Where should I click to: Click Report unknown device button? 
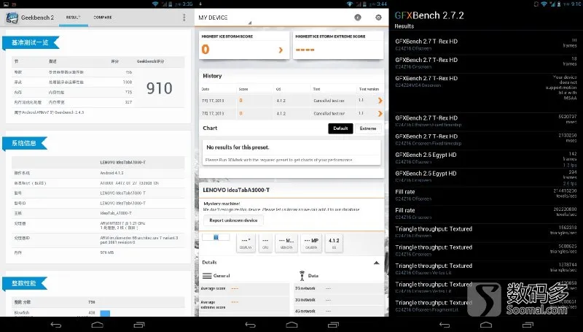[233, 220]
